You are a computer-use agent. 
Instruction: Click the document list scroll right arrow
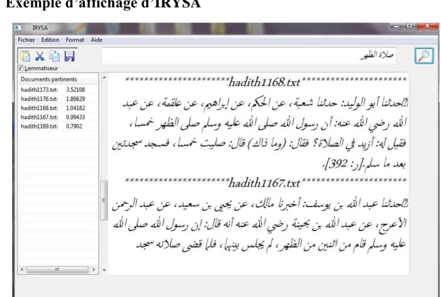[x=94, y=270]
